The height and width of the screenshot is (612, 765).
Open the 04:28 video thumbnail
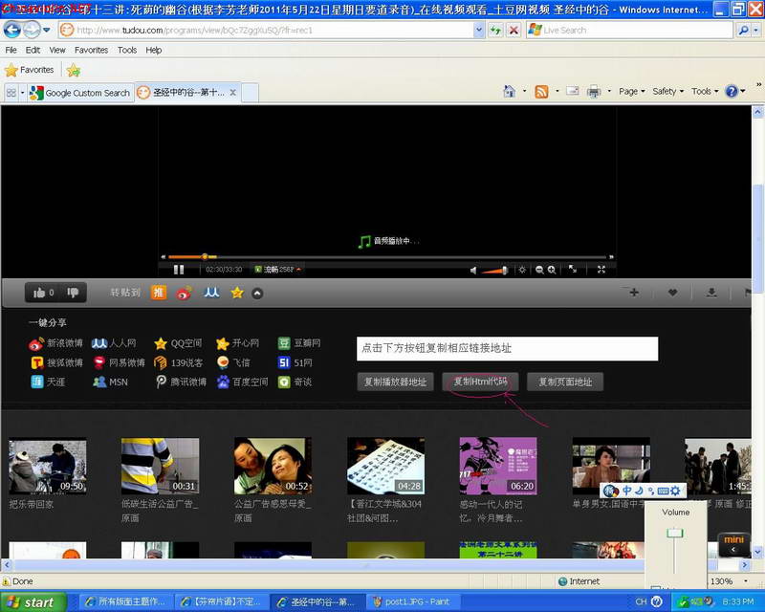click(385, 466)
